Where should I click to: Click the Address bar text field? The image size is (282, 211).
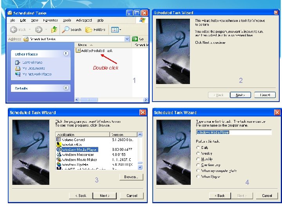pos(77,39)
